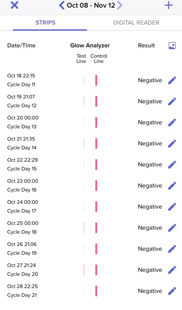182x310 pixels.
Task: Edit the Oct 18 22:15 result
Action: coord(172,80)
